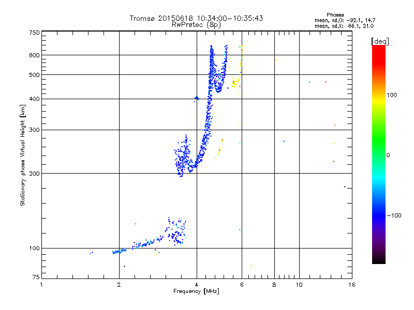
Task: Click y-axis tick label '600'
Action: 34,55
